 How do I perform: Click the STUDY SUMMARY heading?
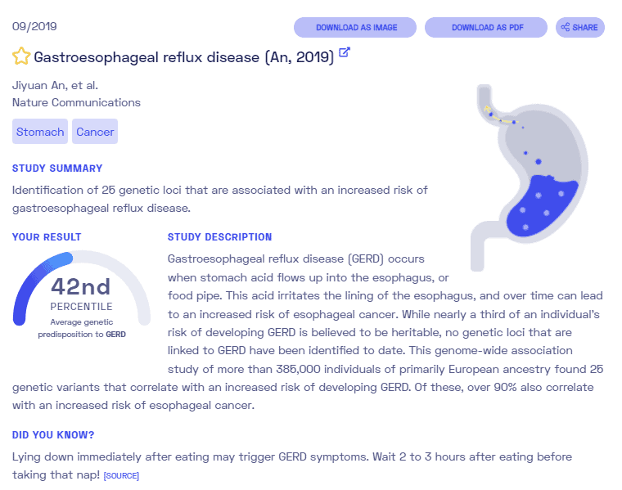(x=57, y=169)
